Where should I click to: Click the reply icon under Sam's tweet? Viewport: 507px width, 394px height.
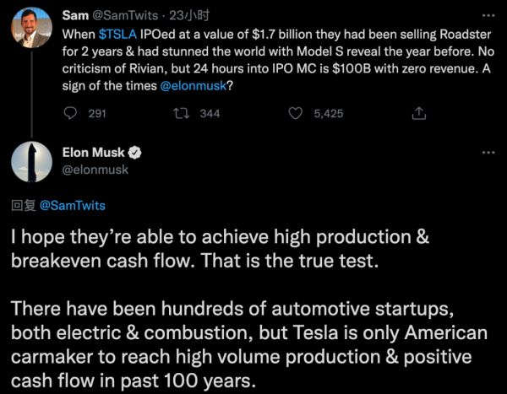(x=71, y=113)
